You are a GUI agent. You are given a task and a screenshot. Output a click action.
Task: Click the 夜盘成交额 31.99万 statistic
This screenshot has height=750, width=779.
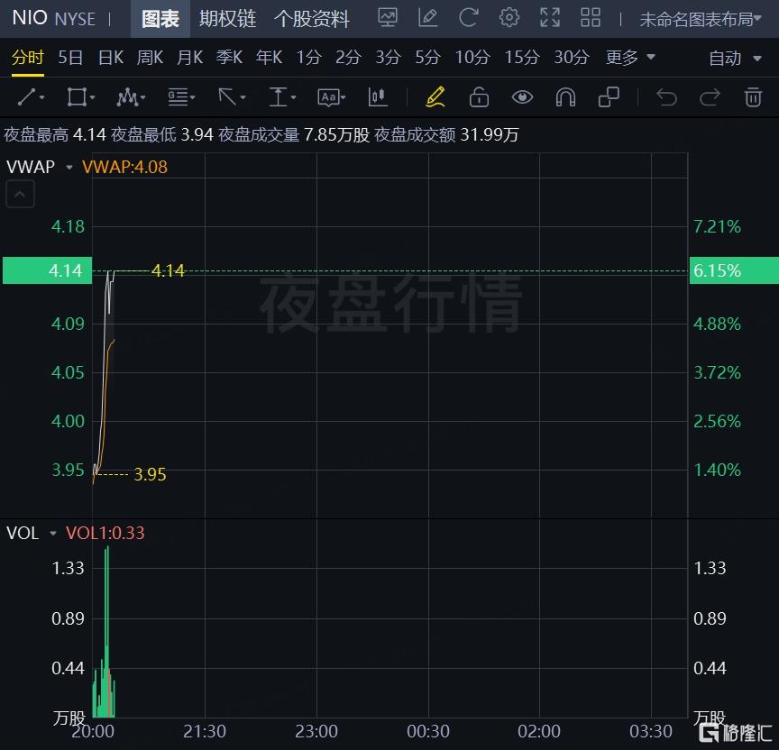point(446,134)
